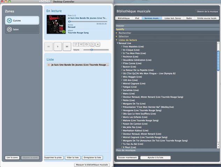The image size is (221, 167).
Task: Click music note icon beside Miss Maggie (Live)
Action: point(122,77)
